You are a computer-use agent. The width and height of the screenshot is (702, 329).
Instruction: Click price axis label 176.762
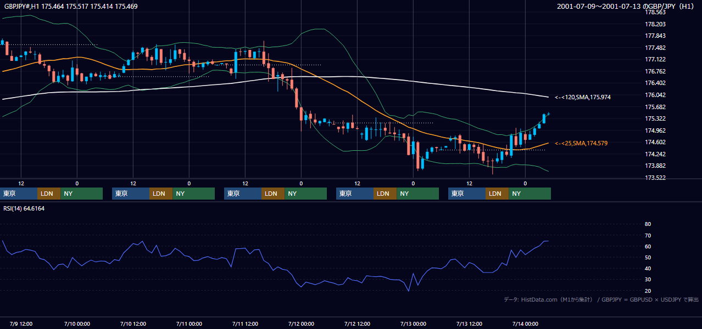[x=655, y=71]
